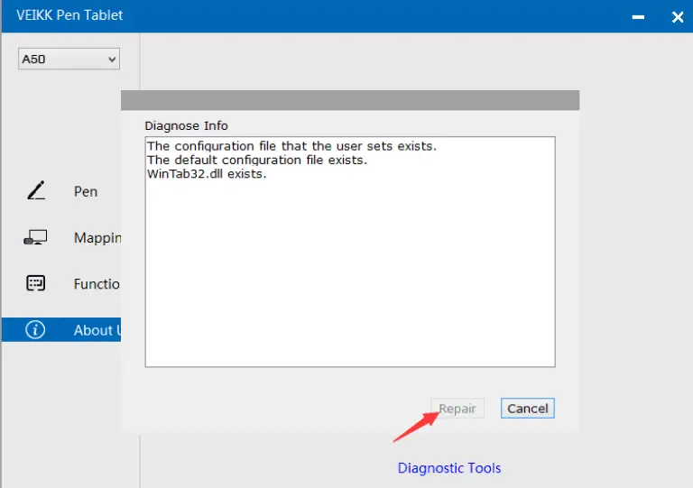Close the VEIKK Pen Tablet window
693x488 pixels.
pyautogui.click(x=677, y=17)
